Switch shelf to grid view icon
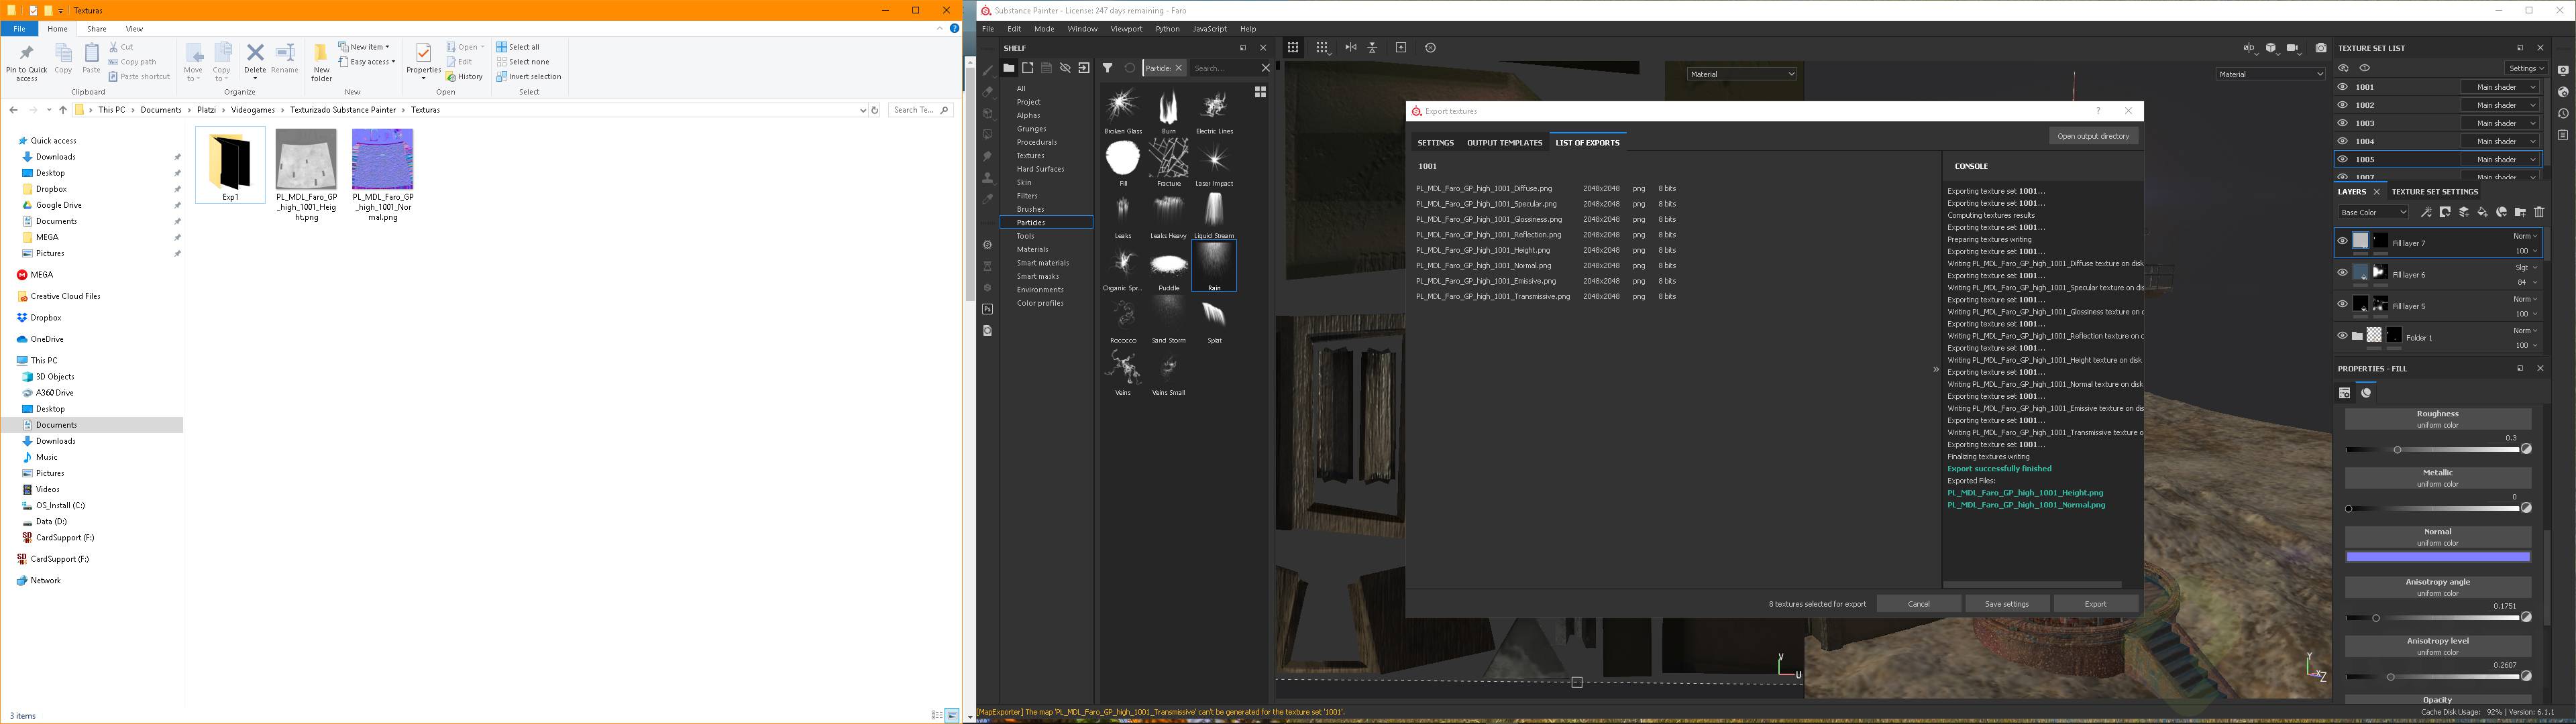Screen dimensions: 2576x724 (1260, 92)
